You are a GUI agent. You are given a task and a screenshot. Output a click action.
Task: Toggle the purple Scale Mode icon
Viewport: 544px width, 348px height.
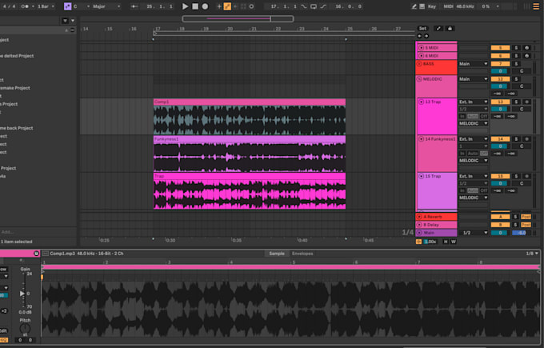pos(68,6)
